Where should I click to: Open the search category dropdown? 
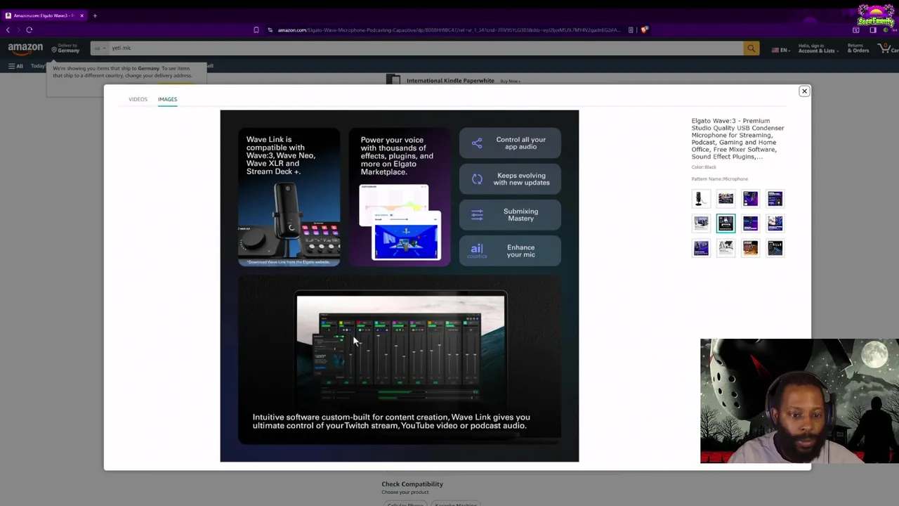[x=98, y=48]
